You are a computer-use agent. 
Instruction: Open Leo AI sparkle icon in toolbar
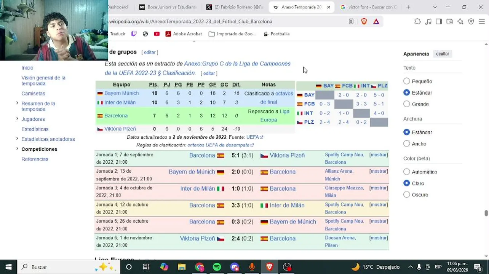(x=460, y=22)
